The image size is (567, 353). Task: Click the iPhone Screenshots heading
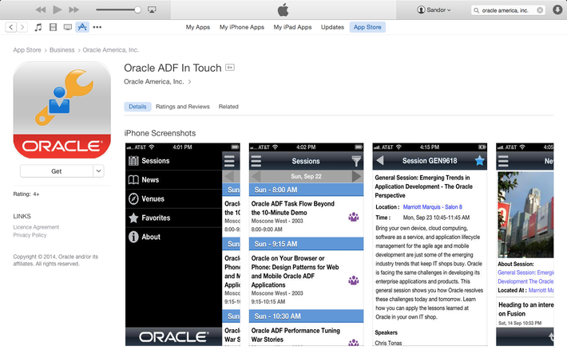tap(160, 133)
